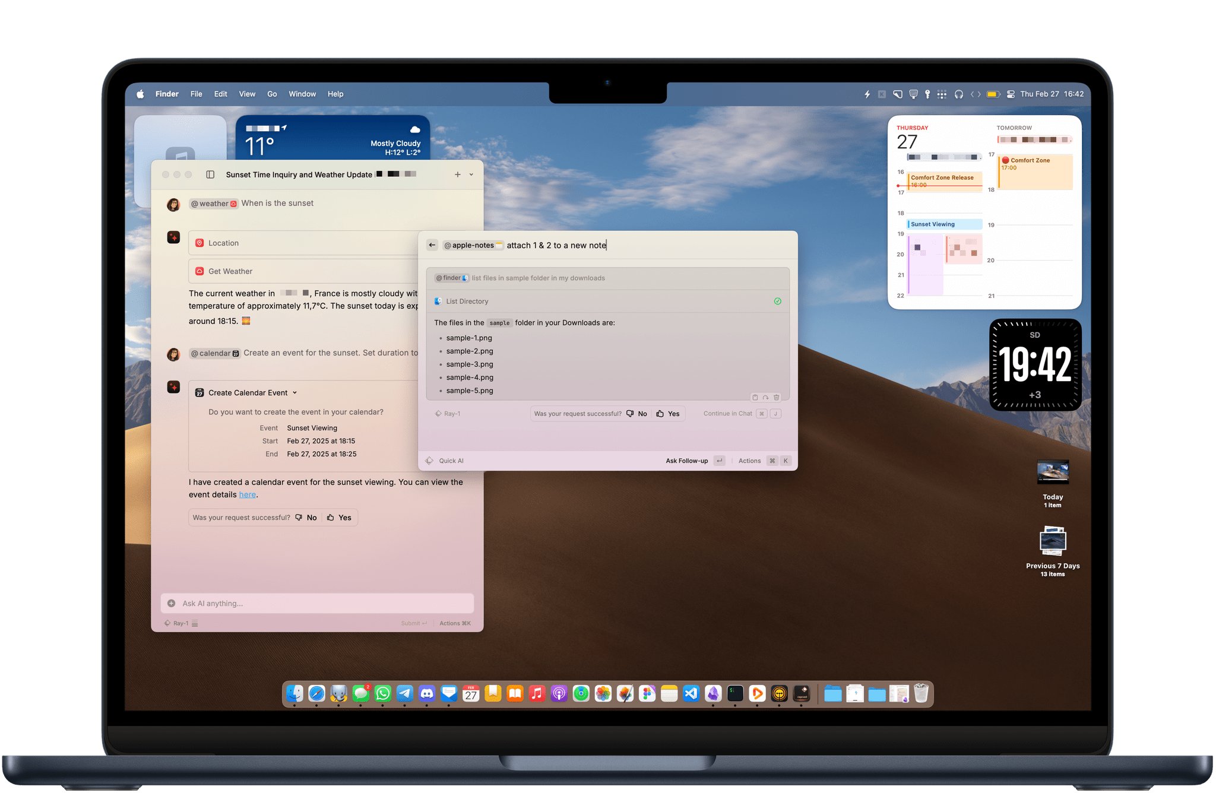The height and width of the screenshot is (793, 1216).
Task: Toggle the sidebar in the AI Chat window
Action: click(210, 175)
